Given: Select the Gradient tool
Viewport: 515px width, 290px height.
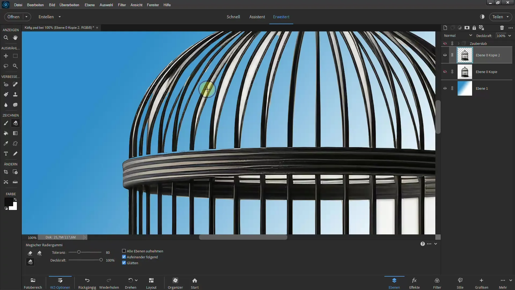Looking at the screenshot, I should 15,133.
